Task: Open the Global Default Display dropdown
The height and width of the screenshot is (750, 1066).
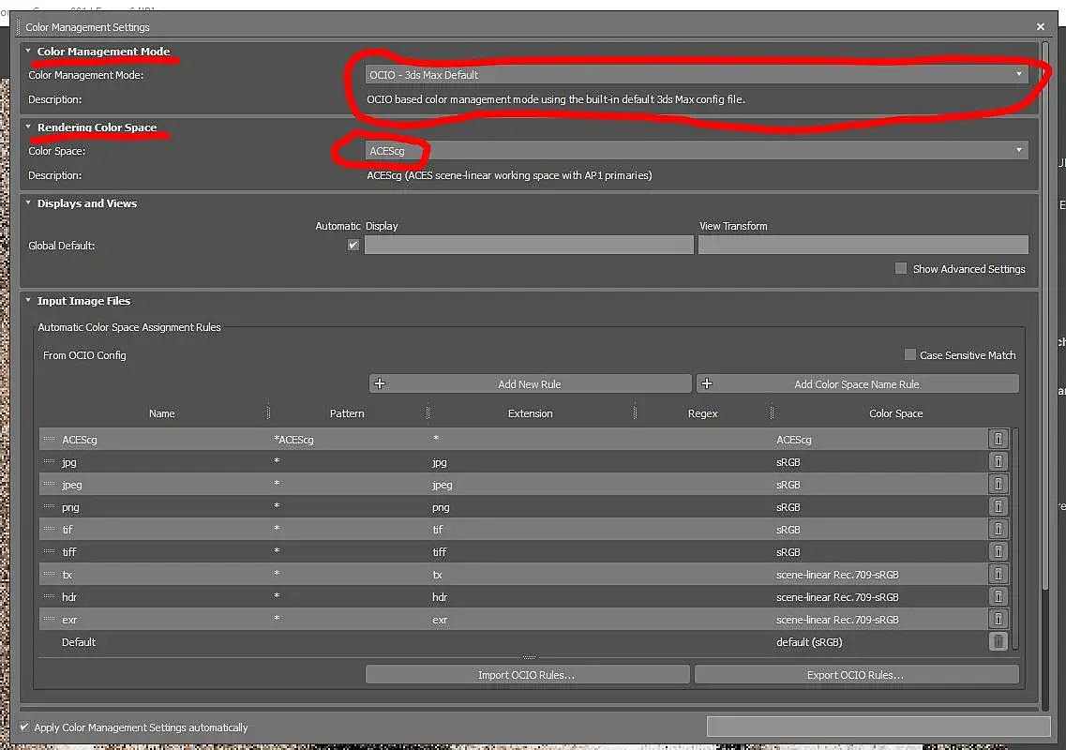Action: point(529,245)
